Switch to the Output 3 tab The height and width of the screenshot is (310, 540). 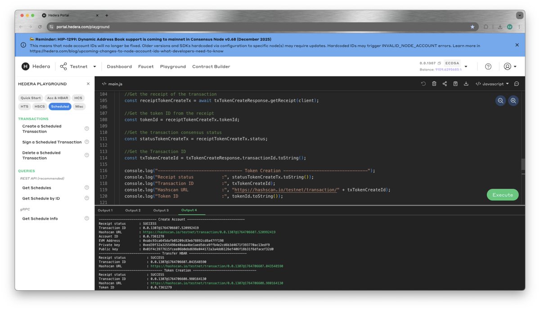tap(161, 210)
